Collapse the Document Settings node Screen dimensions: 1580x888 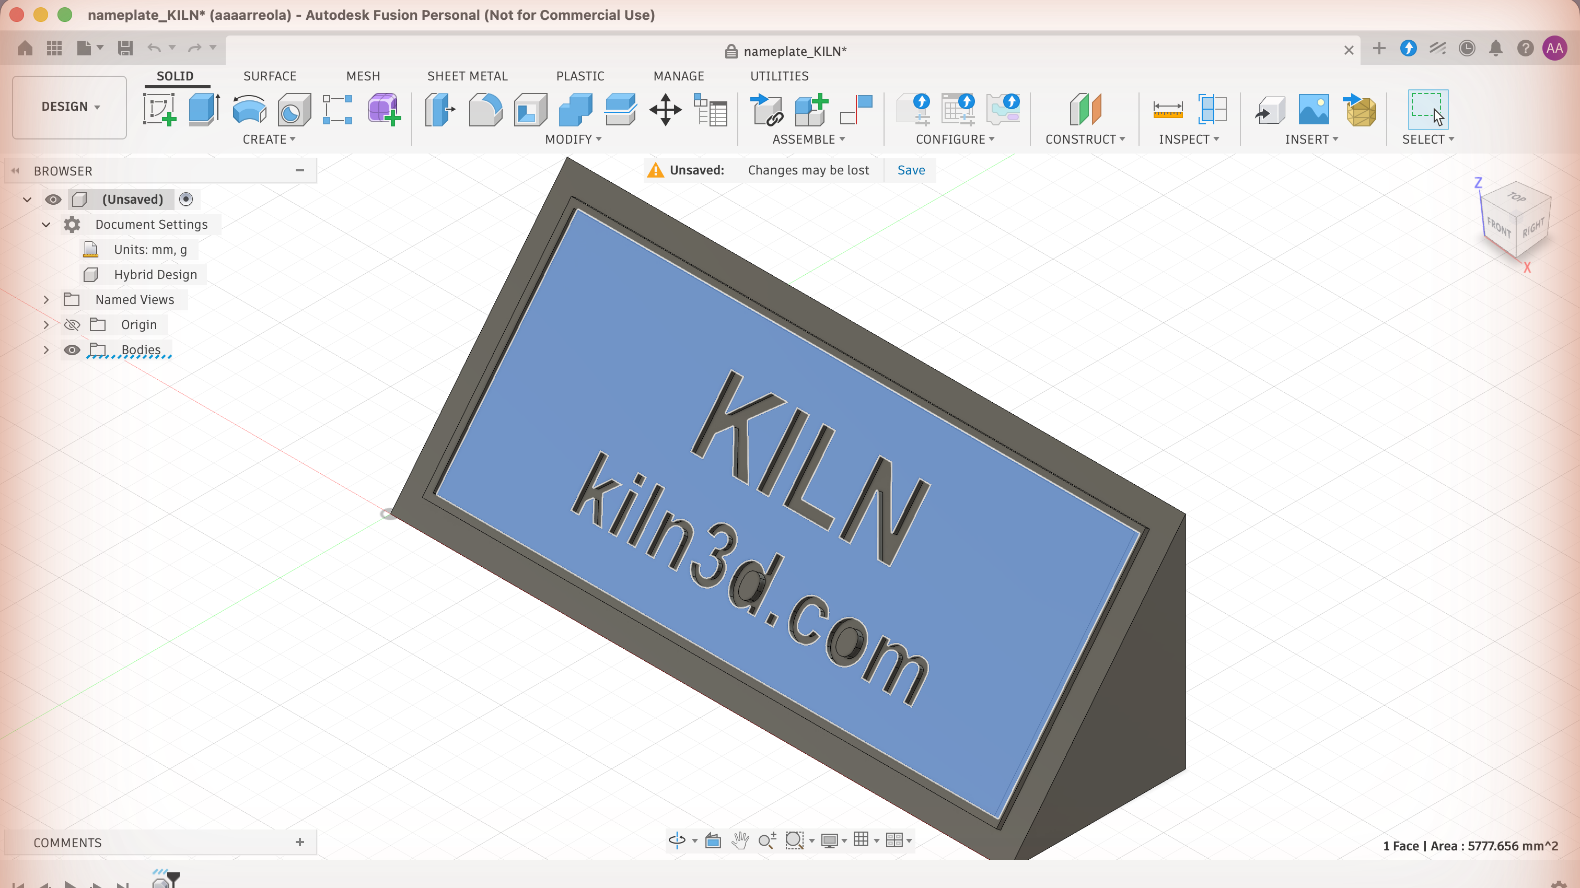pyautogui.click(x=46, y=225)
